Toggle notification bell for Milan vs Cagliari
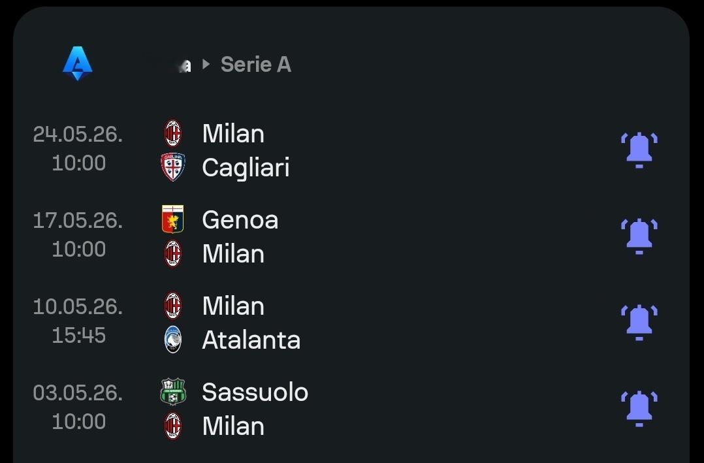 (639, 150)
